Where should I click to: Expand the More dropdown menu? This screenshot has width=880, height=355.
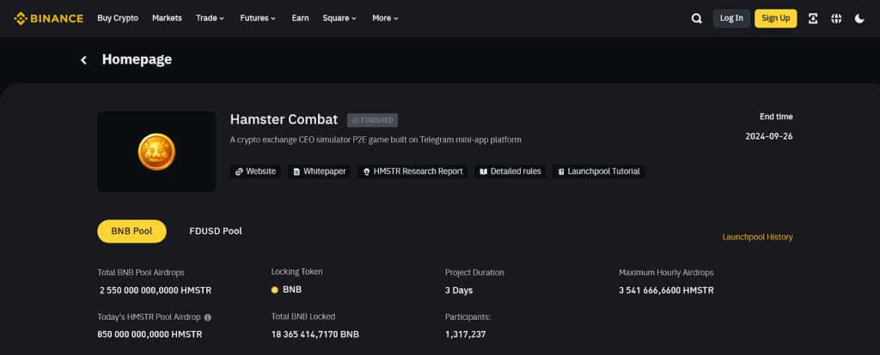point(385,18)
